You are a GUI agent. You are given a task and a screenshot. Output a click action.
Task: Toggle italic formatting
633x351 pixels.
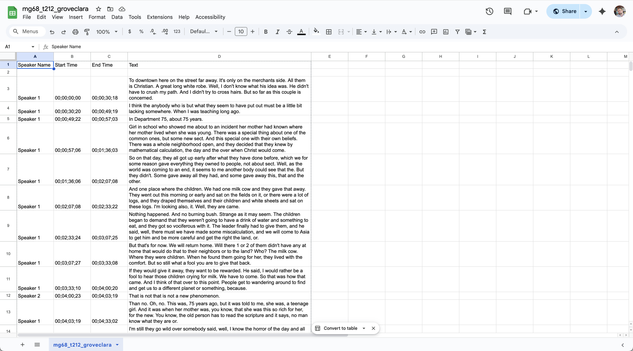277,32
